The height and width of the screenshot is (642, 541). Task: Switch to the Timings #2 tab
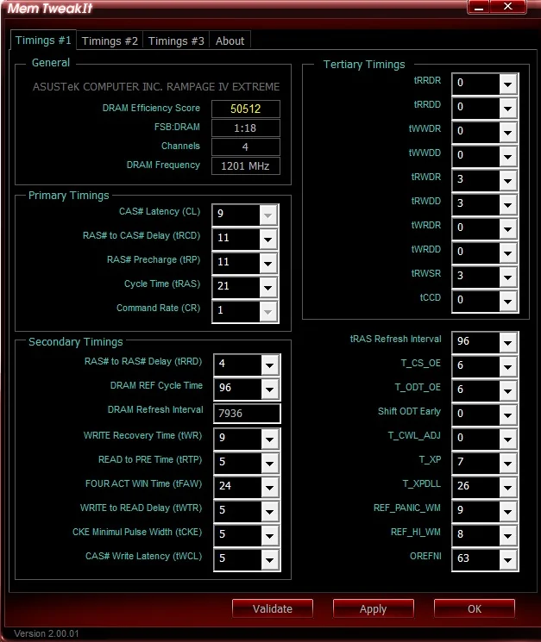[110, 41]
